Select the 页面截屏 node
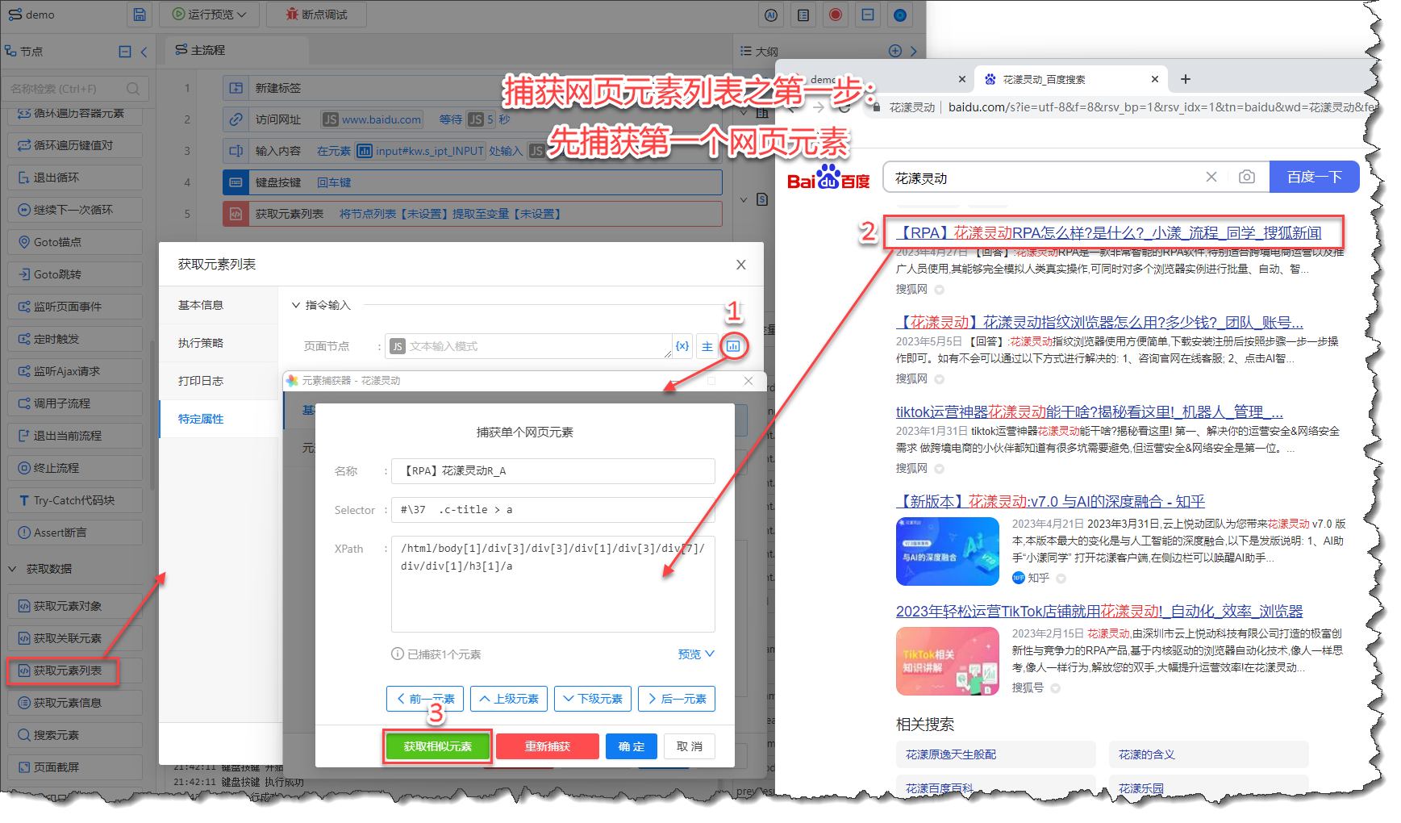1401x823 pixels. point(75,767)
